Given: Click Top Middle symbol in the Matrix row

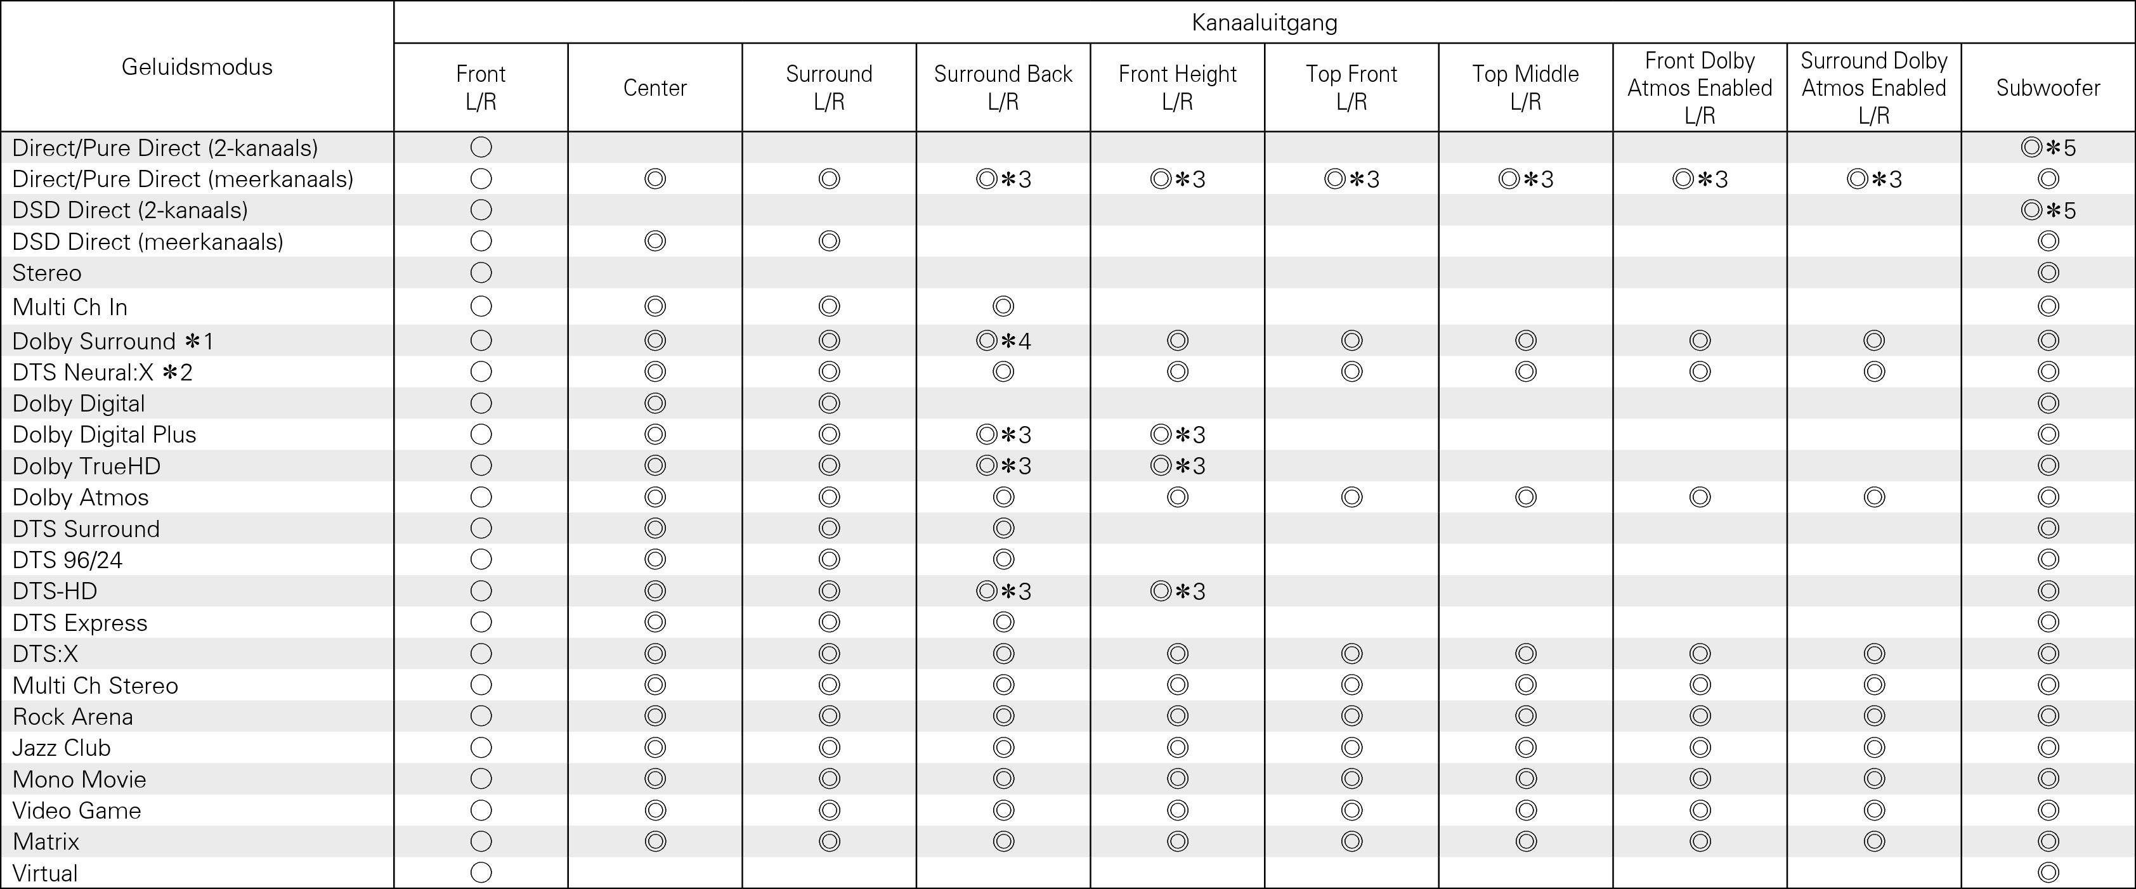Looking at the screenshot, I should coord(1526,841).
